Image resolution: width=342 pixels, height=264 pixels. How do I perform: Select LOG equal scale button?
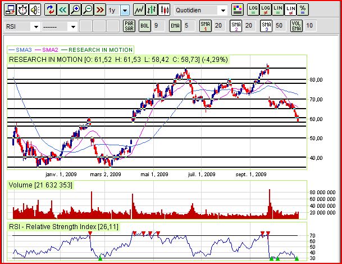(253, 10)
